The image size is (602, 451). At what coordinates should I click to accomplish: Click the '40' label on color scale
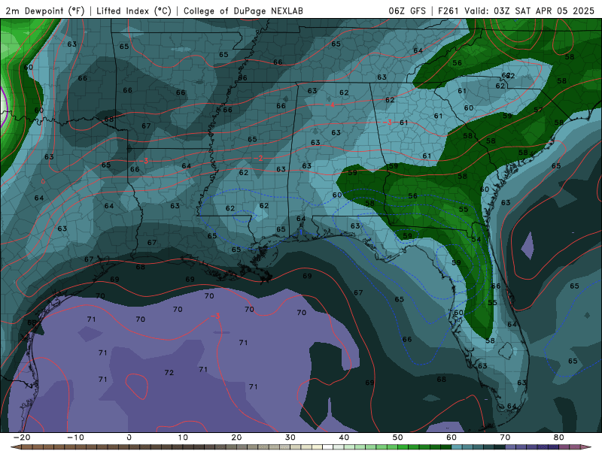coord(344,437)
